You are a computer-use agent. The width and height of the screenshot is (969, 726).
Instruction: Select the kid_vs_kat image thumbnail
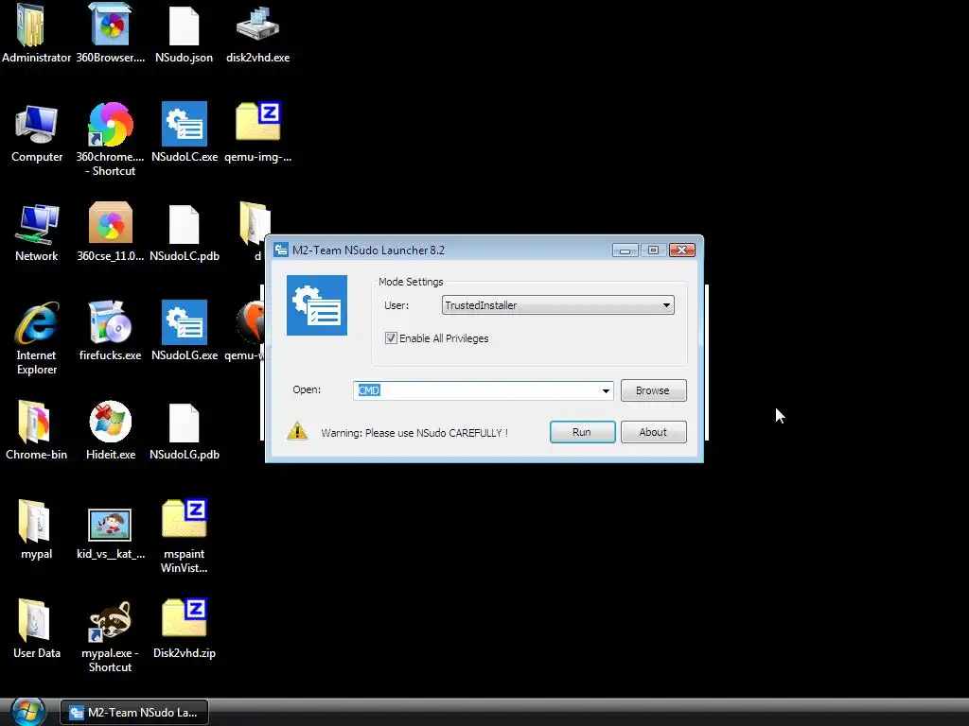pyautogui.click(x=110, y=525)
